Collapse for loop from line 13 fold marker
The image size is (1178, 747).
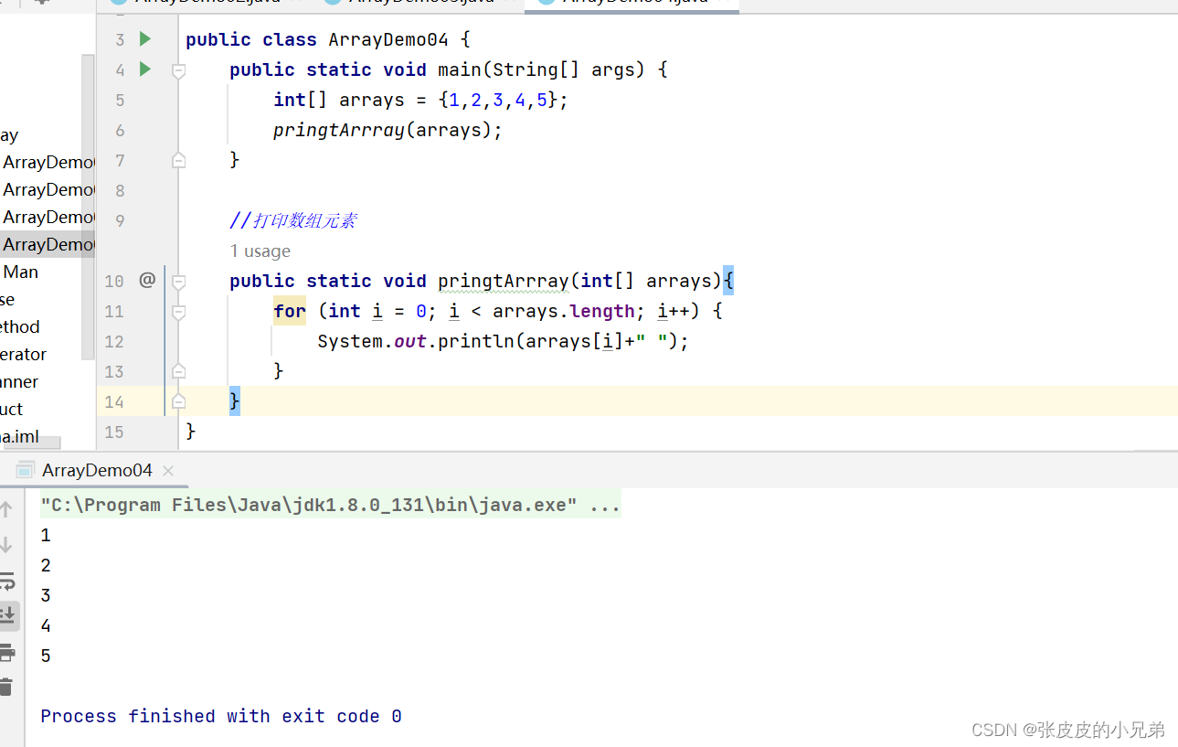click(179, 371)
